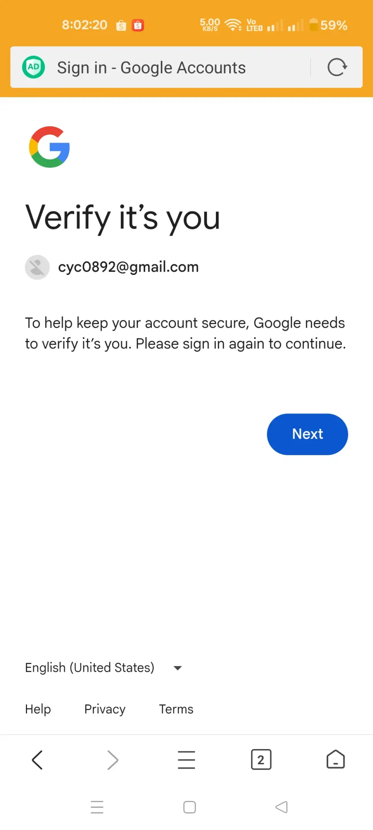The width and height of the screenshot is (373, 830).
Task: Open the Privacy link
Action: point(105,709)
